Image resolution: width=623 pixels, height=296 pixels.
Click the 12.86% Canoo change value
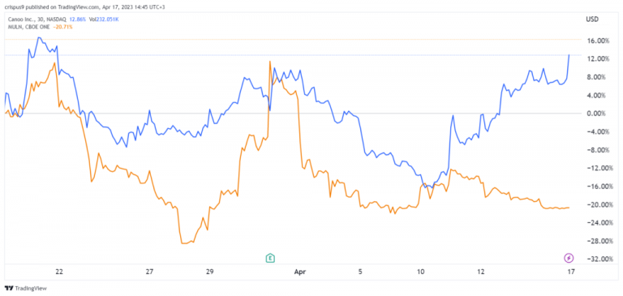77,19
